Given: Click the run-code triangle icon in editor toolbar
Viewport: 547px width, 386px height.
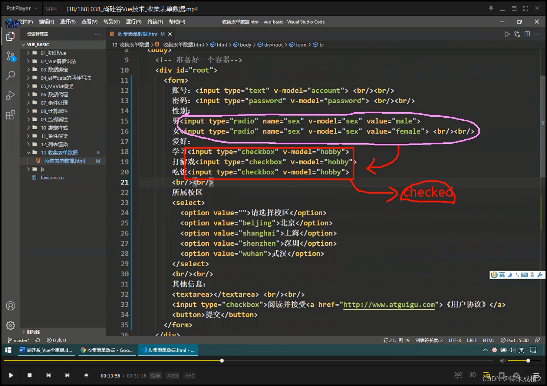Looking at the screenshot, I should [x=507, y=34].
